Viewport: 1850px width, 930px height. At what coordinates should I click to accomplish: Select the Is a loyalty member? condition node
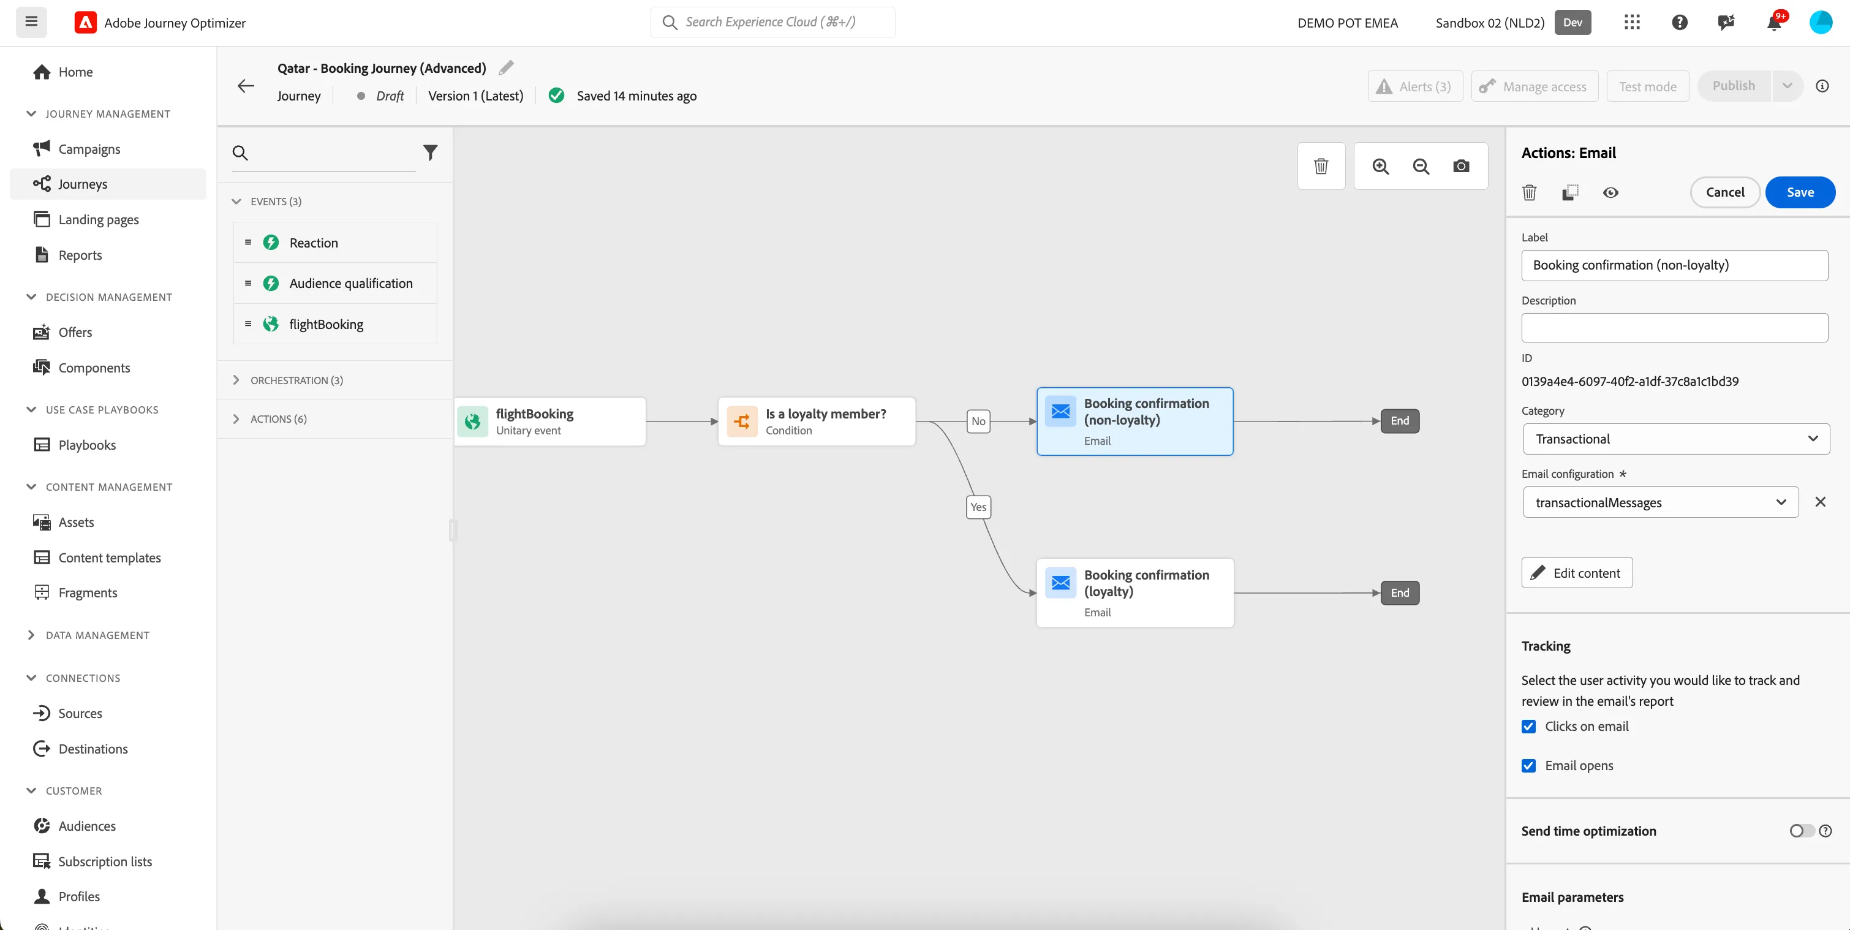[817, 422]
